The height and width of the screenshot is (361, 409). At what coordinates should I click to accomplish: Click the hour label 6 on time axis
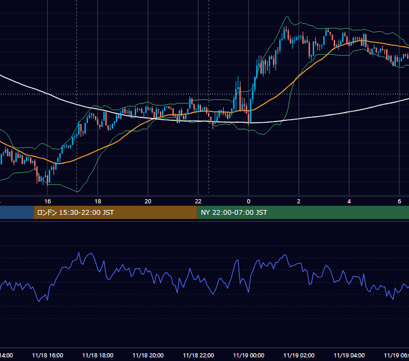399,201
